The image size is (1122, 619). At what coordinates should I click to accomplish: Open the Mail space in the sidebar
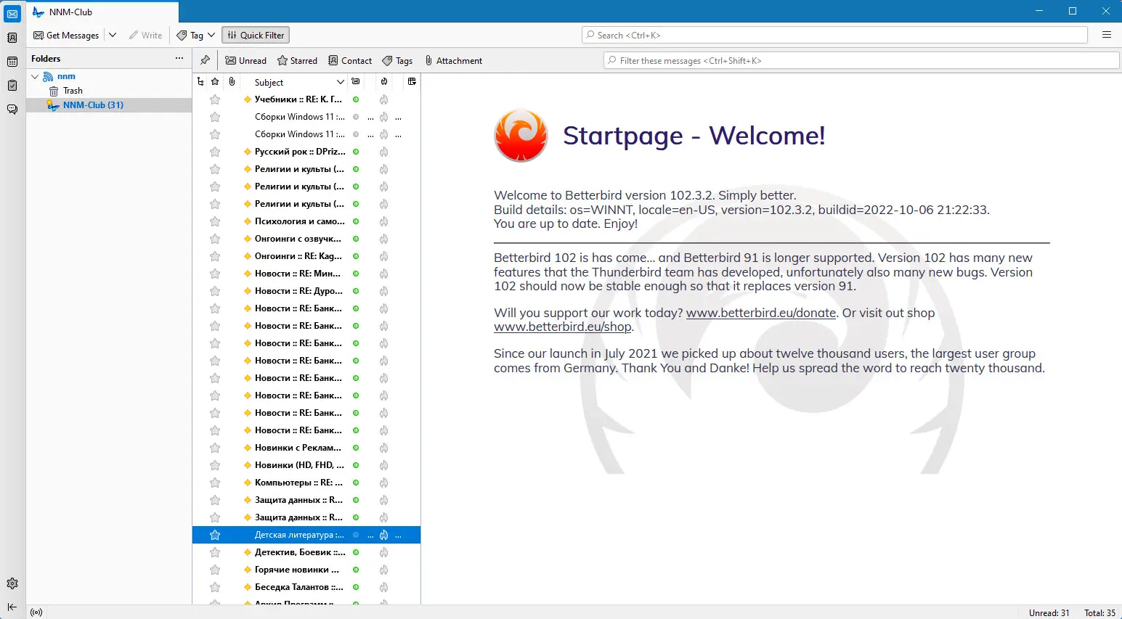[12, 14]
